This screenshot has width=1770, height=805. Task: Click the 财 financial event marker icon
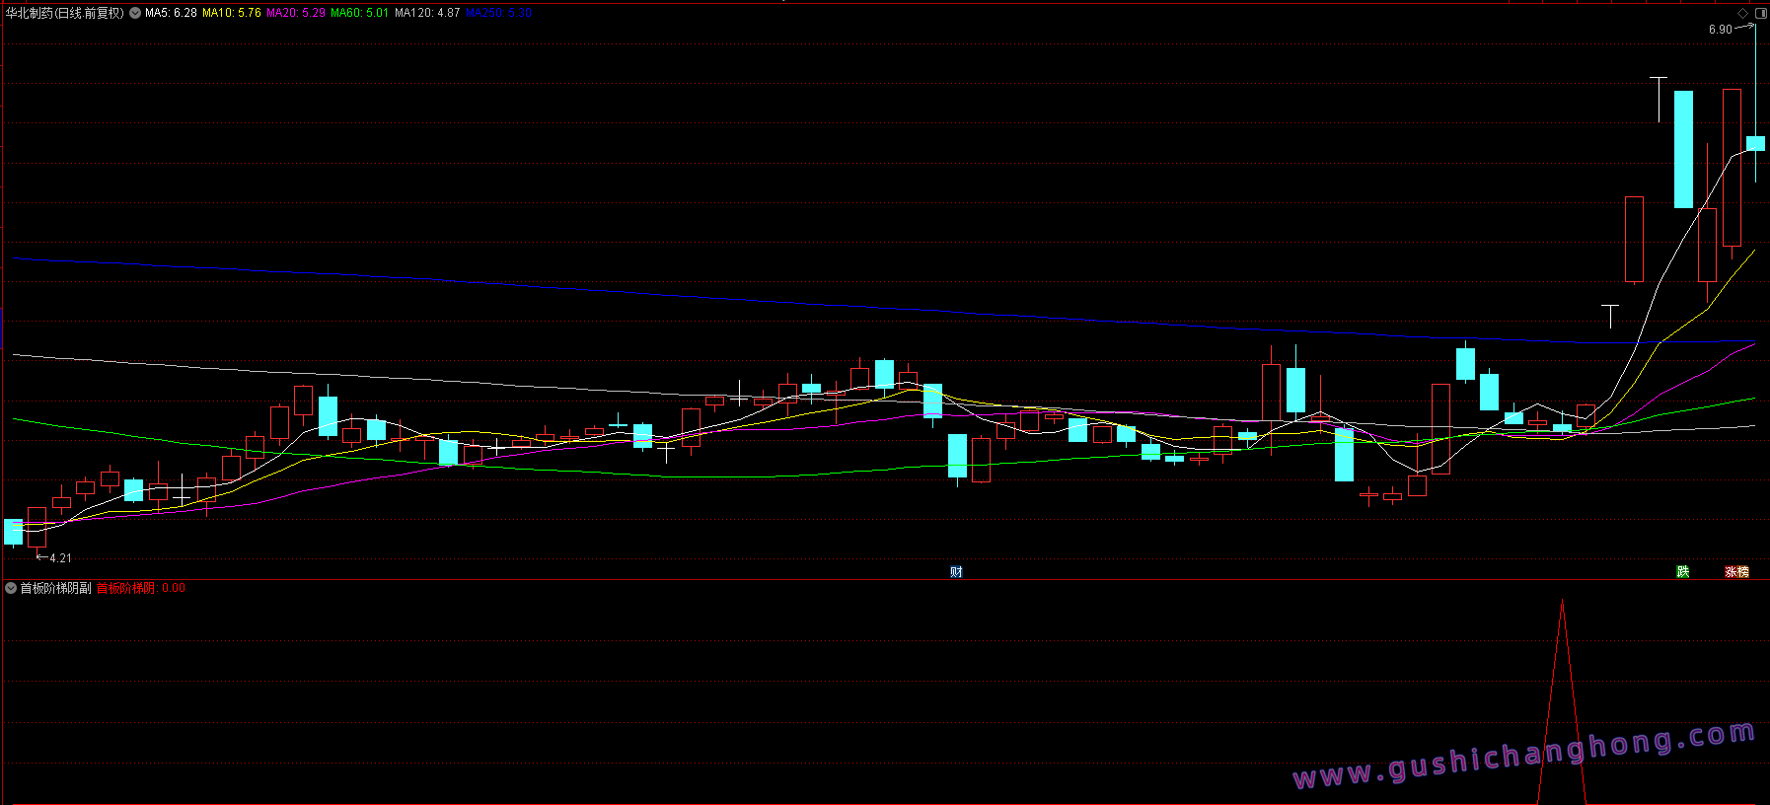(x=956, y=572)
